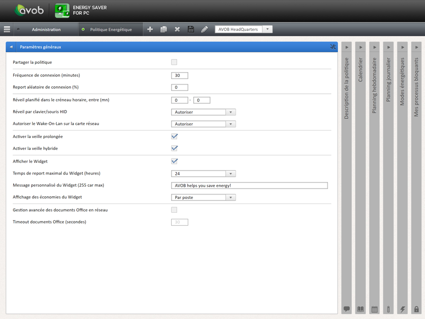Switch to the Politique Energétique tab

111,29
